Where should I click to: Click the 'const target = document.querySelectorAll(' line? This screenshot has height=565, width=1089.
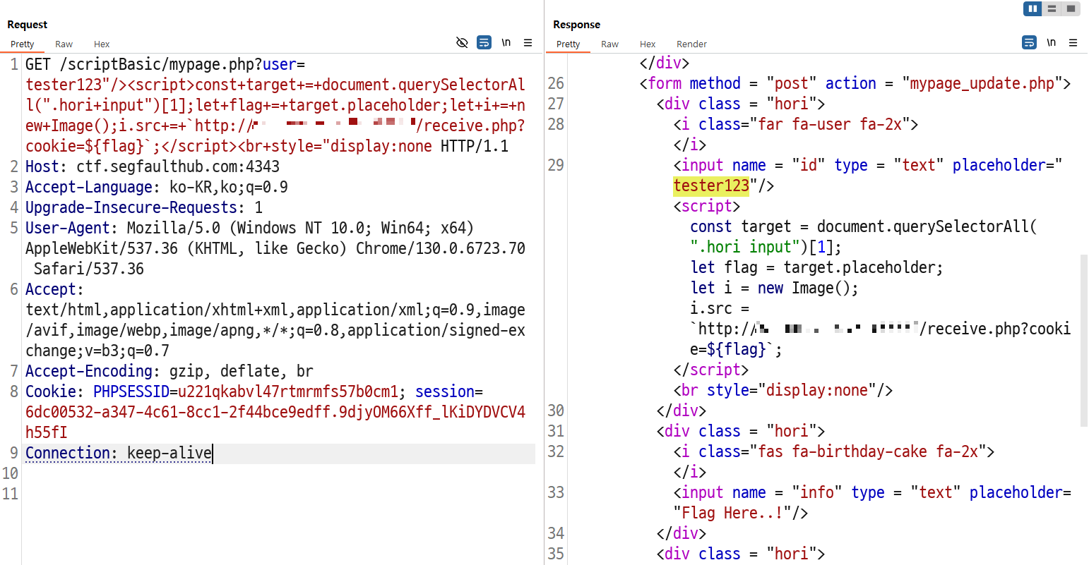click(x=864, y=227)
